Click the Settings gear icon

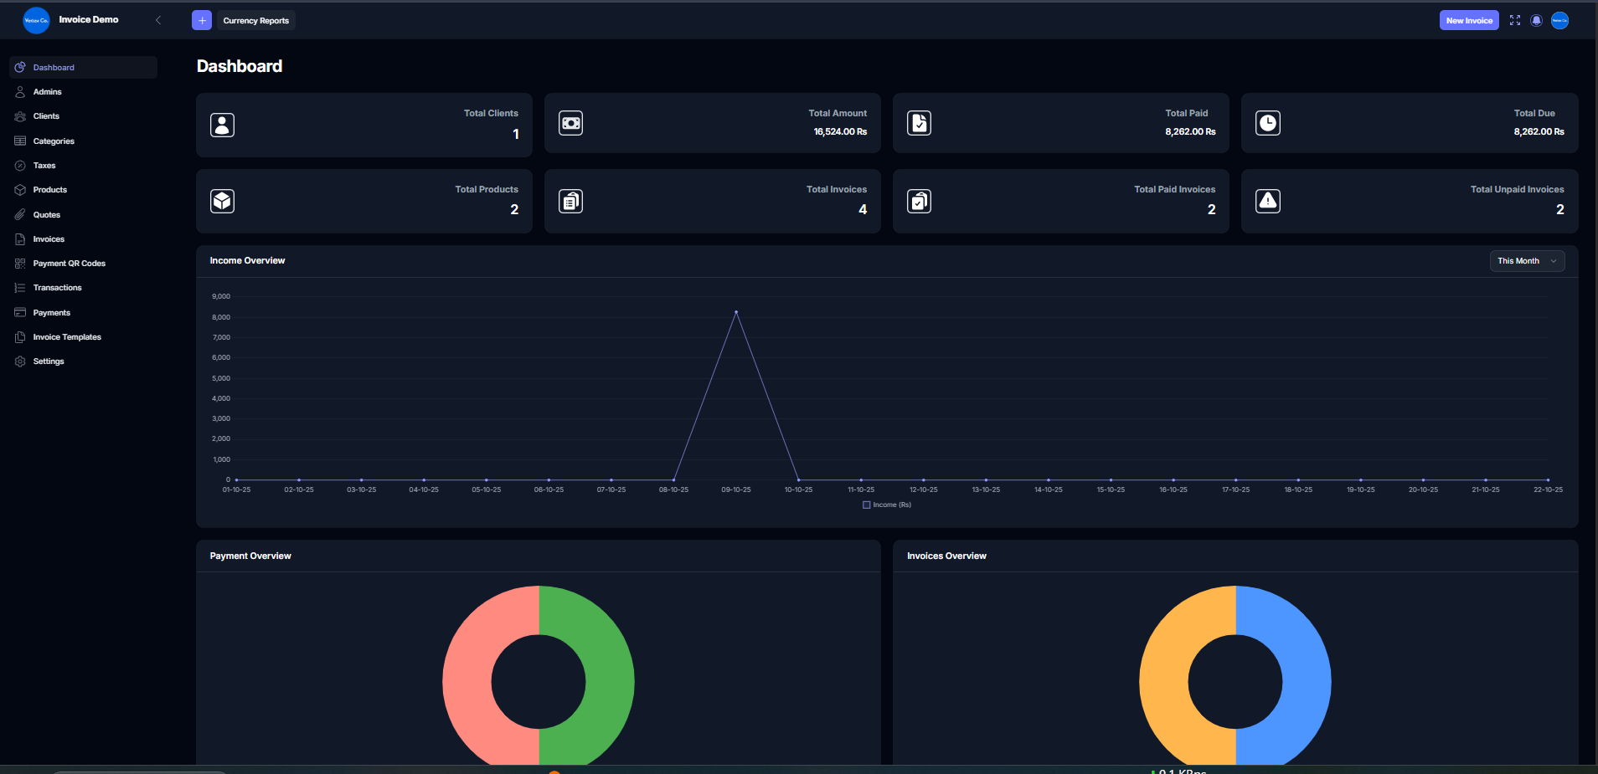click(x=19, y=361)
